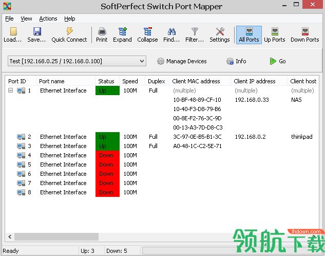
Task: Click the application logo icon
Action: (x=7, y=6)
